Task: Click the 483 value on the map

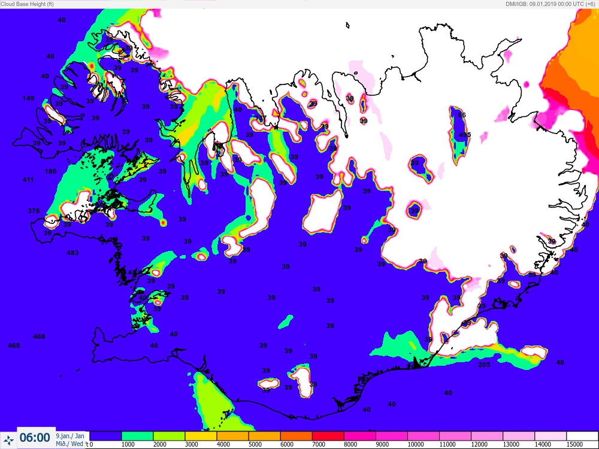Action: [x=72, y=253]
